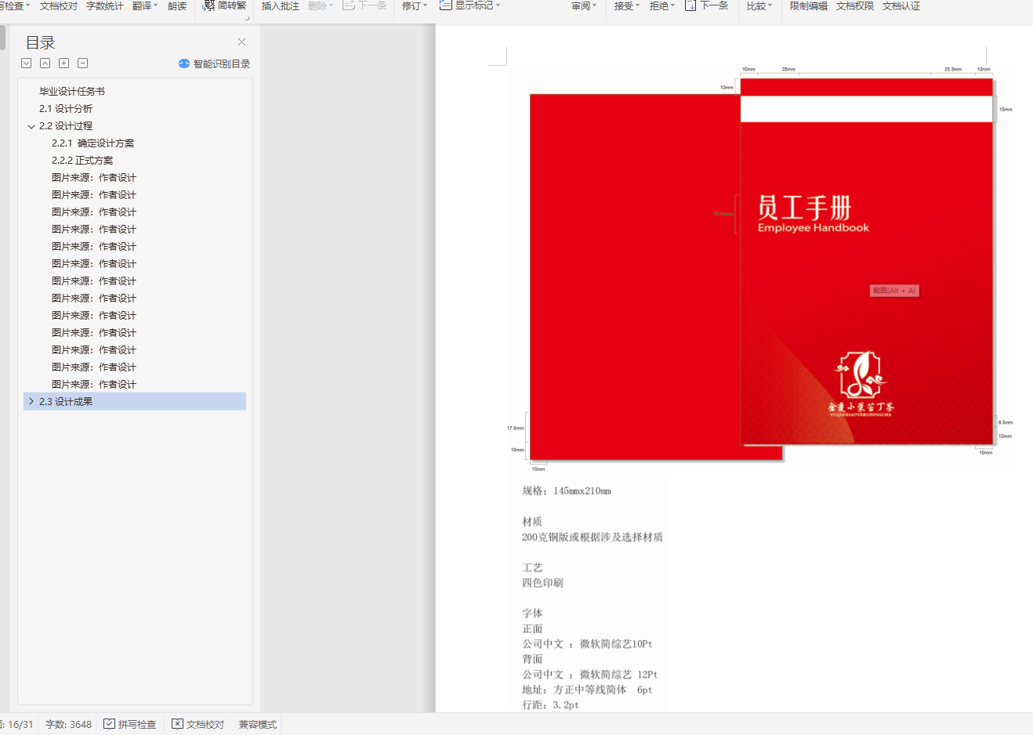This screenshot has height=735, width=1033.
Task: Click the text 规格: 145mmx210mm
Action: click(x=567, y=491)
